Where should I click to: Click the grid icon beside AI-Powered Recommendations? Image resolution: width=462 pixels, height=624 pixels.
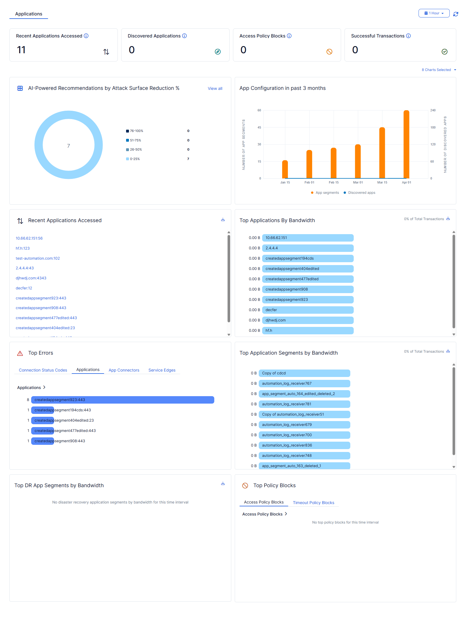point(20,88)
